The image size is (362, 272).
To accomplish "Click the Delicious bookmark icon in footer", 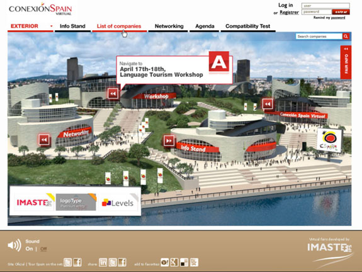I will 184,263.
